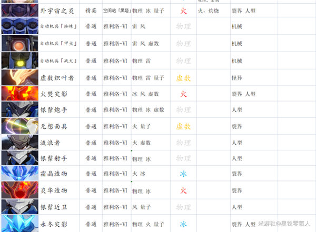Click the 外宇宙之炎 enemy portrait
The width and height of the screenshot is (316, 232).
click(x=19, y=9)
